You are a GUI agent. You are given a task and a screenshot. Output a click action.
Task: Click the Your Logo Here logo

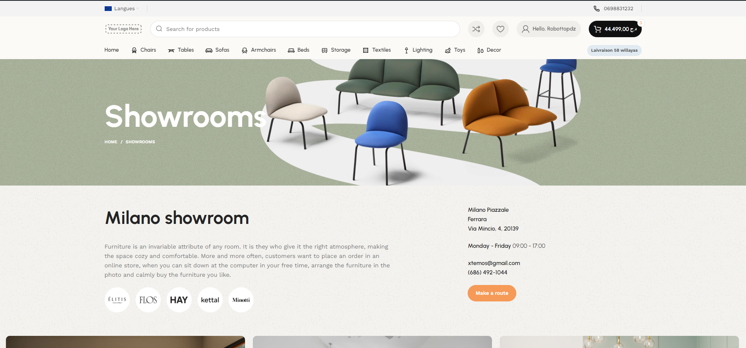[123, 29]
